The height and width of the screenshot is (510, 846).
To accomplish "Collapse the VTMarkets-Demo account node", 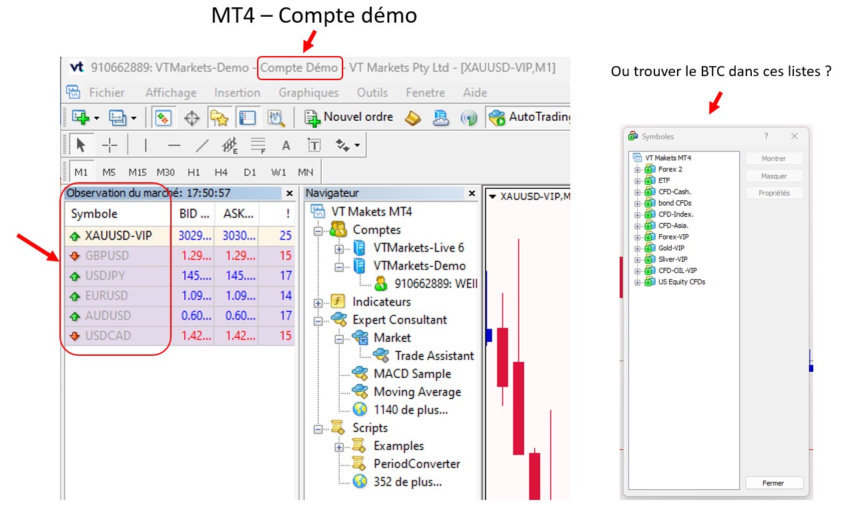I will point(339,266).
